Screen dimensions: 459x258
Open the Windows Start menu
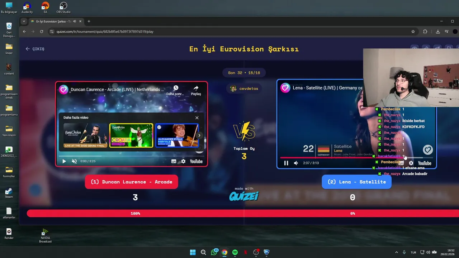[193, 252]
